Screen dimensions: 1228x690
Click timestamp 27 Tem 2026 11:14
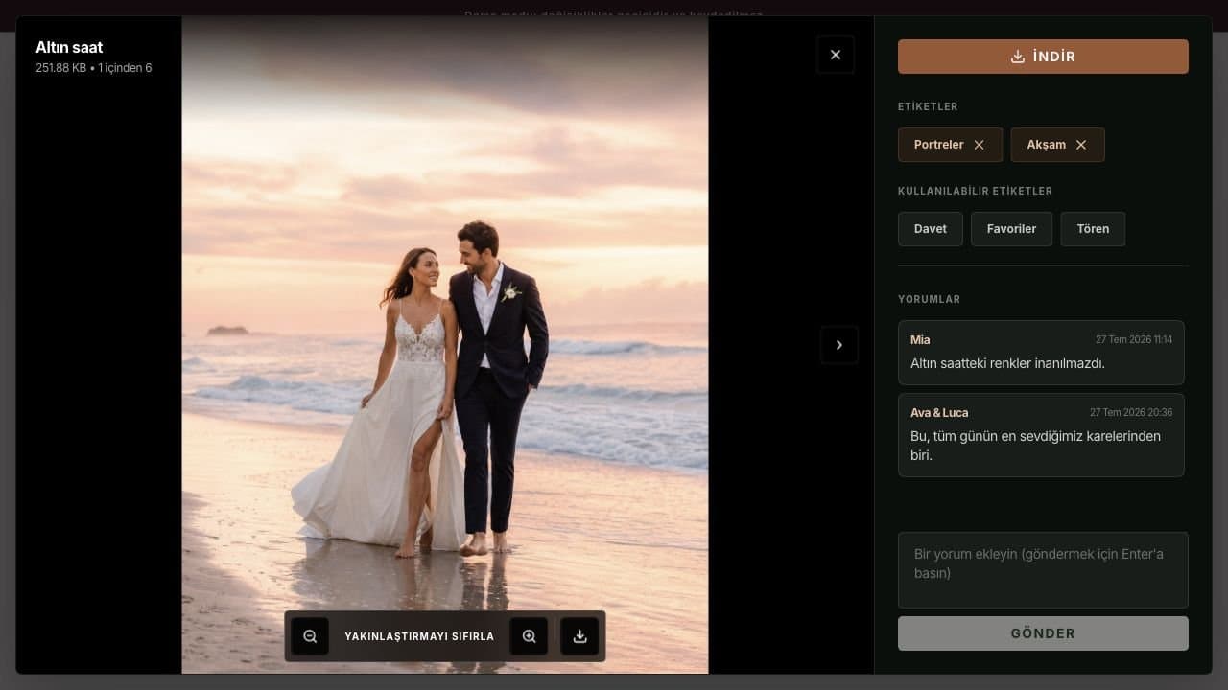coord(1134,339)
